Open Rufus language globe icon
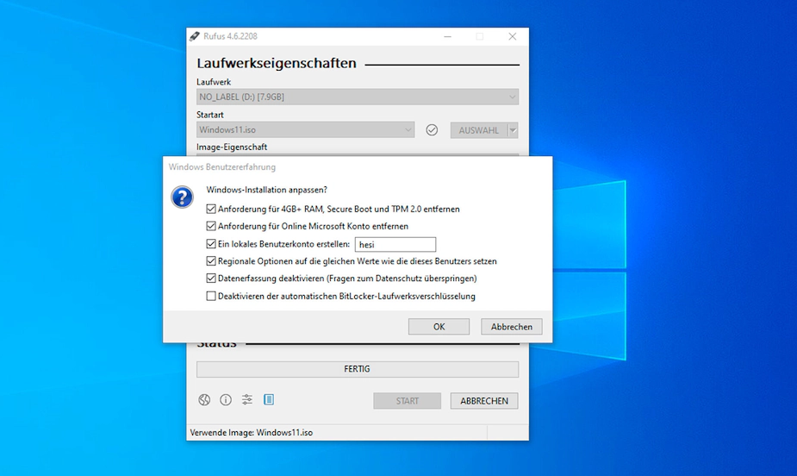This screenshot has height=476, width=797. tap(204, 400)
